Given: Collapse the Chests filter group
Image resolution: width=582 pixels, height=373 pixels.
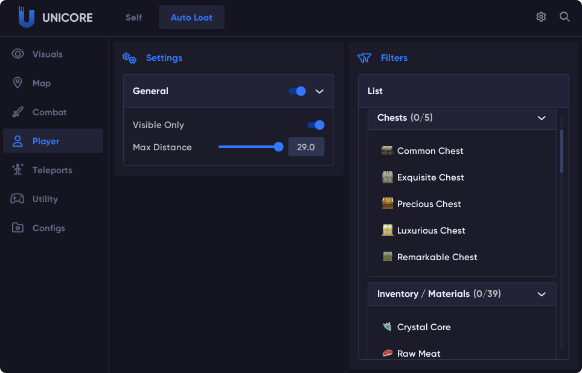Looking at the screenshot, I should [x=542, y=118].
